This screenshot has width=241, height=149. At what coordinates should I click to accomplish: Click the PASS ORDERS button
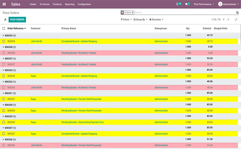click(17, 20)
